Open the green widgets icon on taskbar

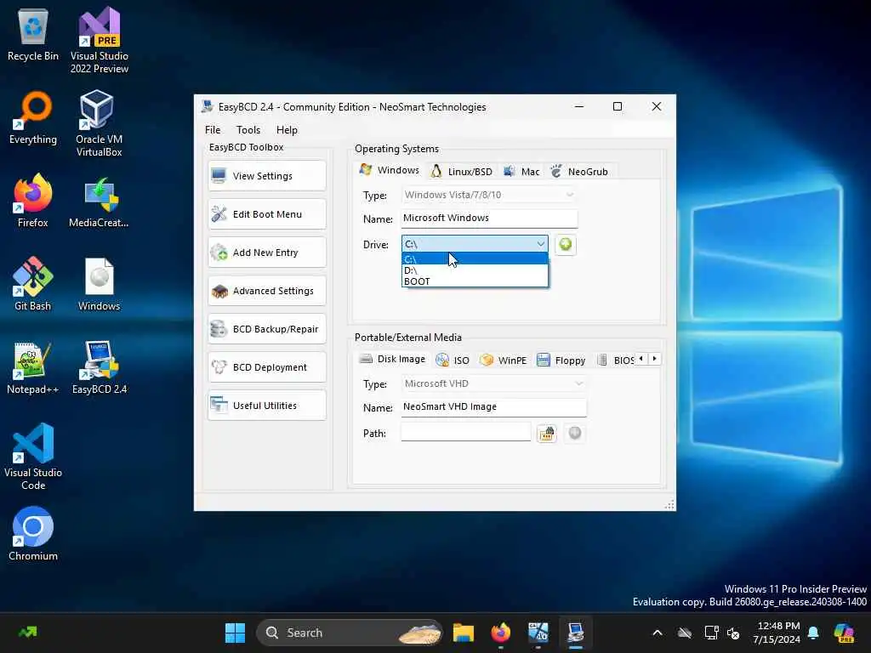point(28,633)
